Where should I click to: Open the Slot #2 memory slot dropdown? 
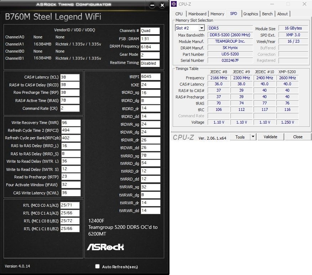(202, 28)
